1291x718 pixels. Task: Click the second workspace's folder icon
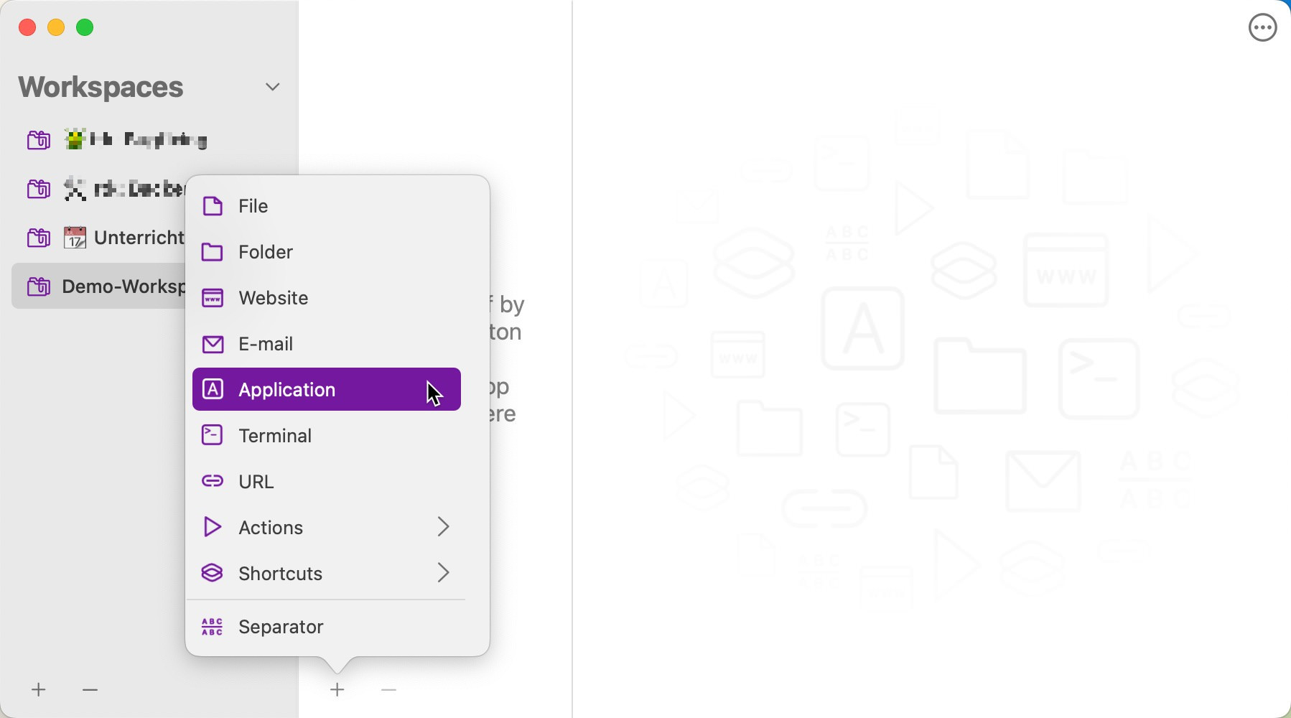[39, 189]
